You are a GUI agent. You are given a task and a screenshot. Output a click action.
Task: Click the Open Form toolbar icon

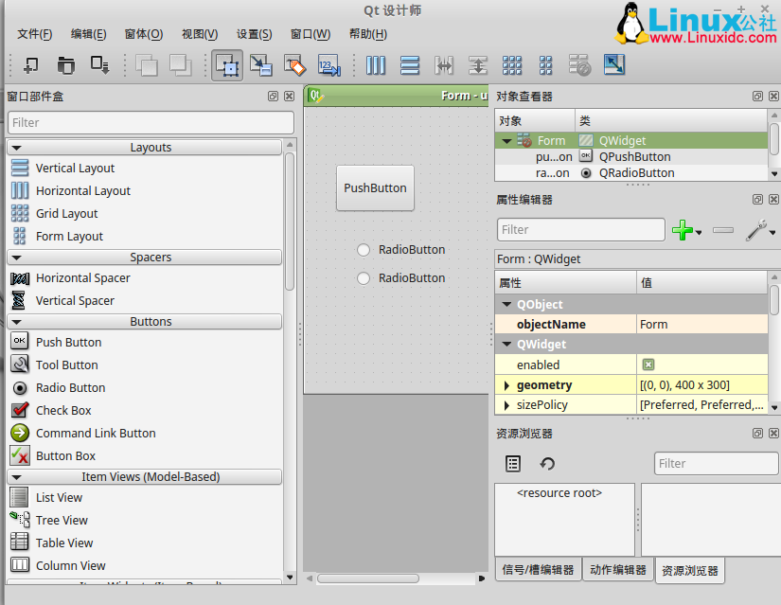coord(65,65)
